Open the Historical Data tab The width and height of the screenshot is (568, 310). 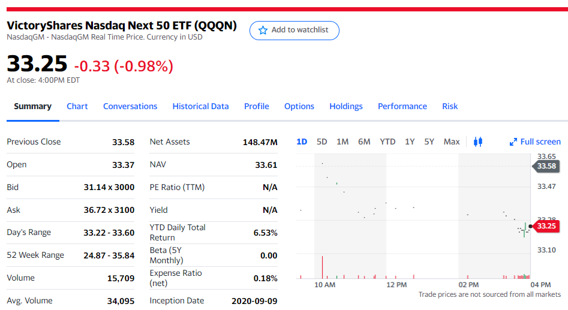(x=200, y=106)
